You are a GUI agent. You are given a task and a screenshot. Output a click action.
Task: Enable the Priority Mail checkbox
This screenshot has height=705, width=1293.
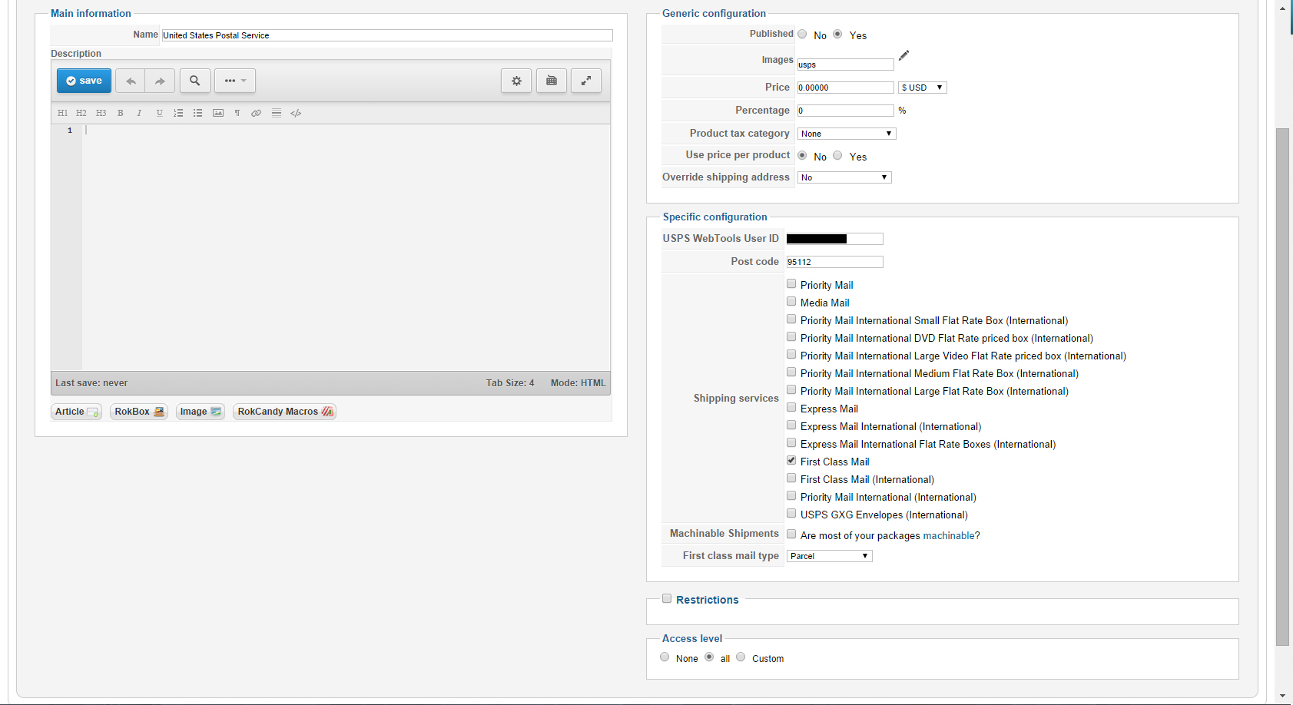coord(791,283)
